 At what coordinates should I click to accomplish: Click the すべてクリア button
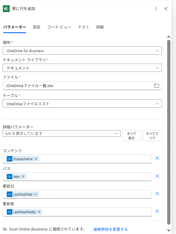tap(152, 136)
